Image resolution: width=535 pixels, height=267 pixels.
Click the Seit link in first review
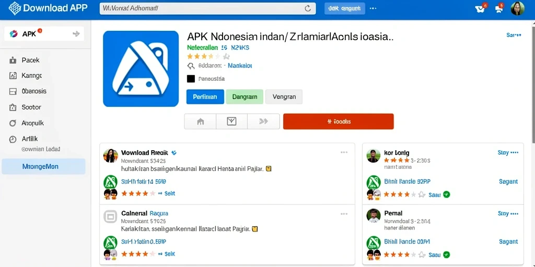(170, 193)
